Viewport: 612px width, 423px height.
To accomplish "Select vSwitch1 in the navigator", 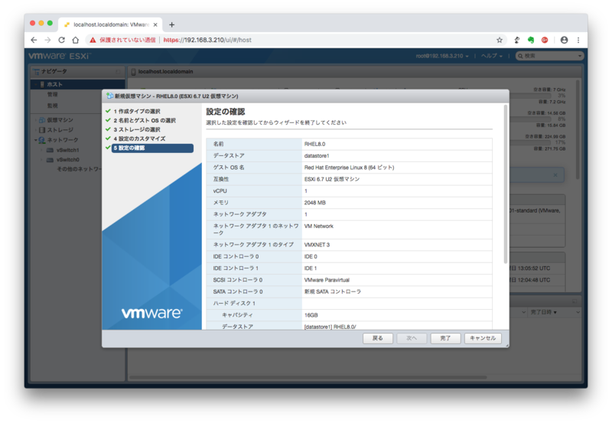I will (x=67, y=150).
